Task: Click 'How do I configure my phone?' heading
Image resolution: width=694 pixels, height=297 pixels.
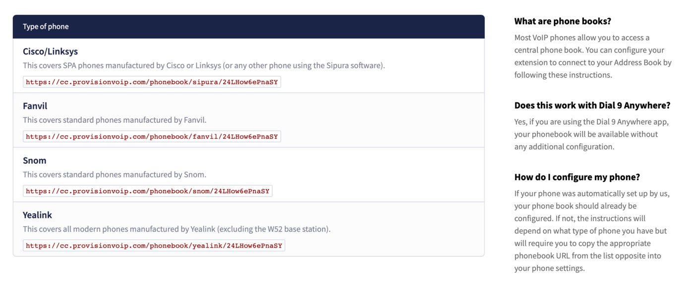Action: pyautogui.click(x=577, y=177)
